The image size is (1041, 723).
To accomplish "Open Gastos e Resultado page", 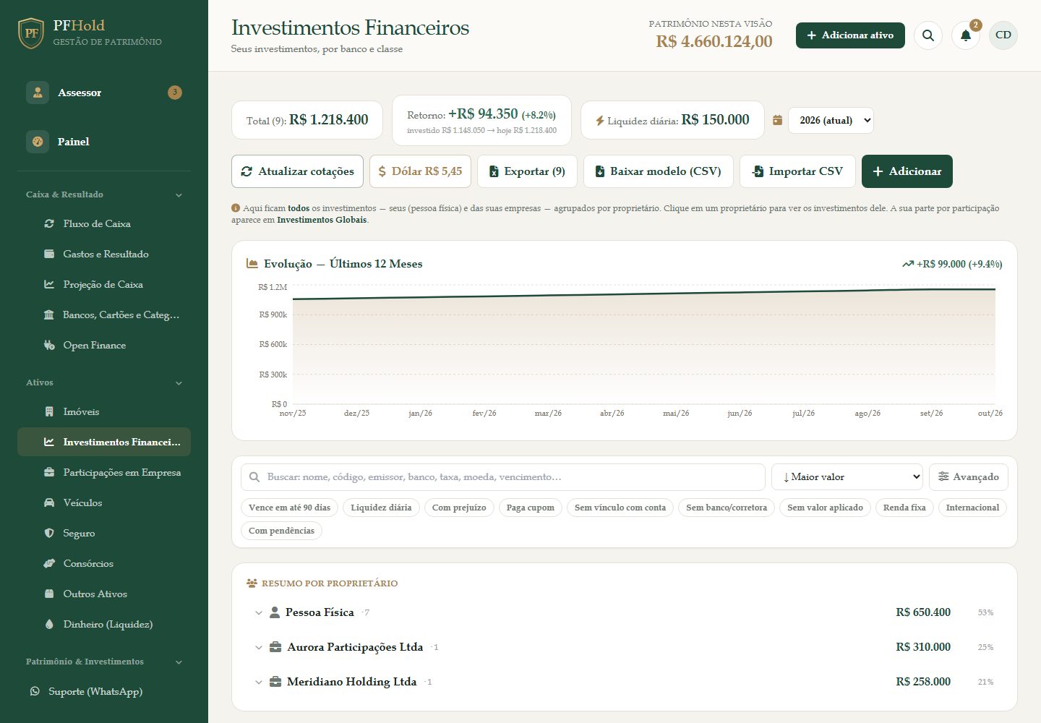I will pos(104,254).
